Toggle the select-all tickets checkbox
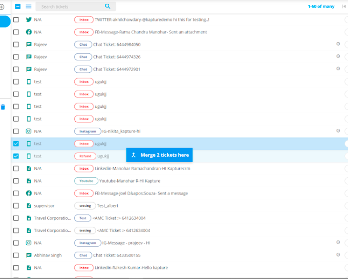This screenshot has width=348, height=279. click(18, 6)
